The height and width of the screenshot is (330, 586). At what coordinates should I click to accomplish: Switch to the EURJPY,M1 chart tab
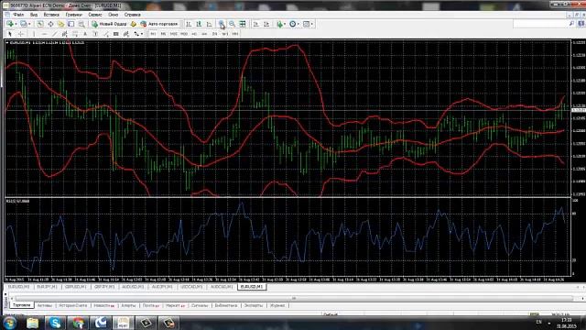point(47,287)
